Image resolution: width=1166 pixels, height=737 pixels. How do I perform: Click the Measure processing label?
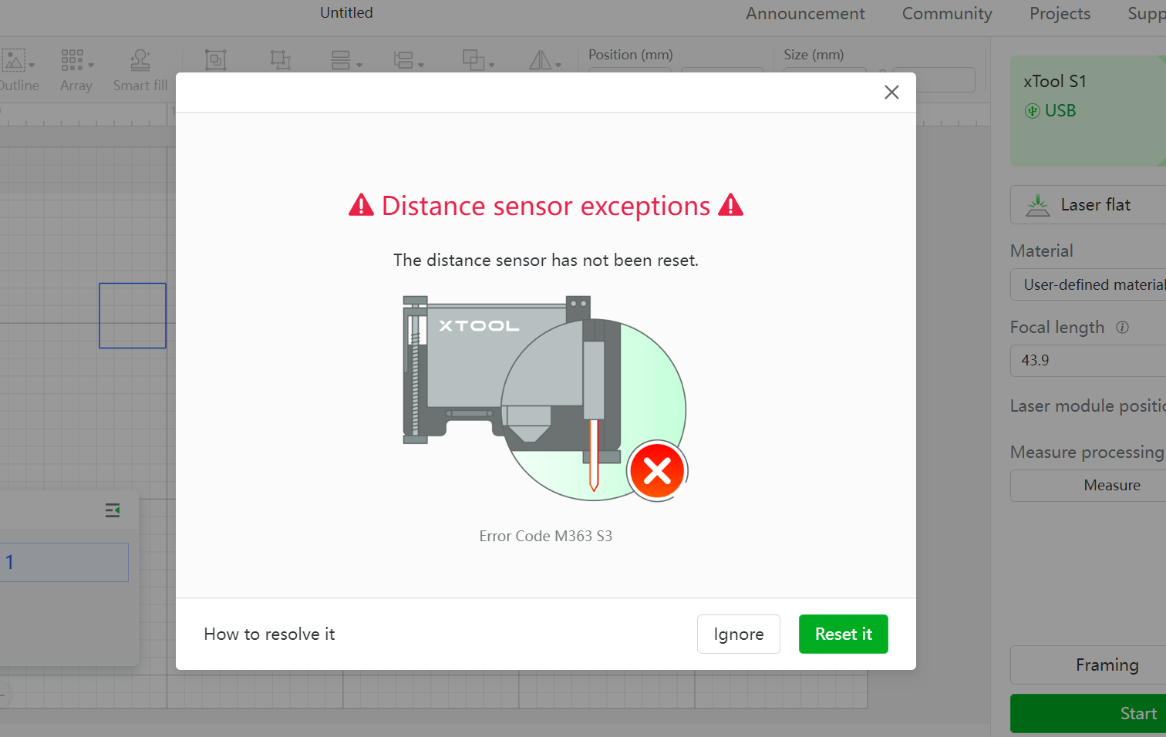coord(1087,453)
